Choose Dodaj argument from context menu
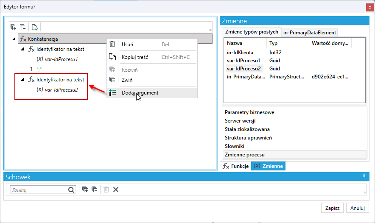 152,93
